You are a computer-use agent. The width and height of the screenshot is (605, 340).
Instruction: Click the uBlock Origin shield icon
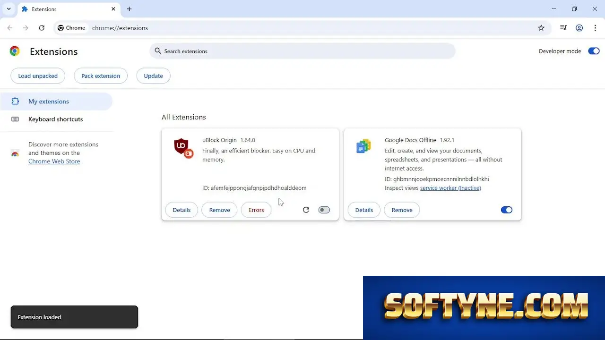183,148
